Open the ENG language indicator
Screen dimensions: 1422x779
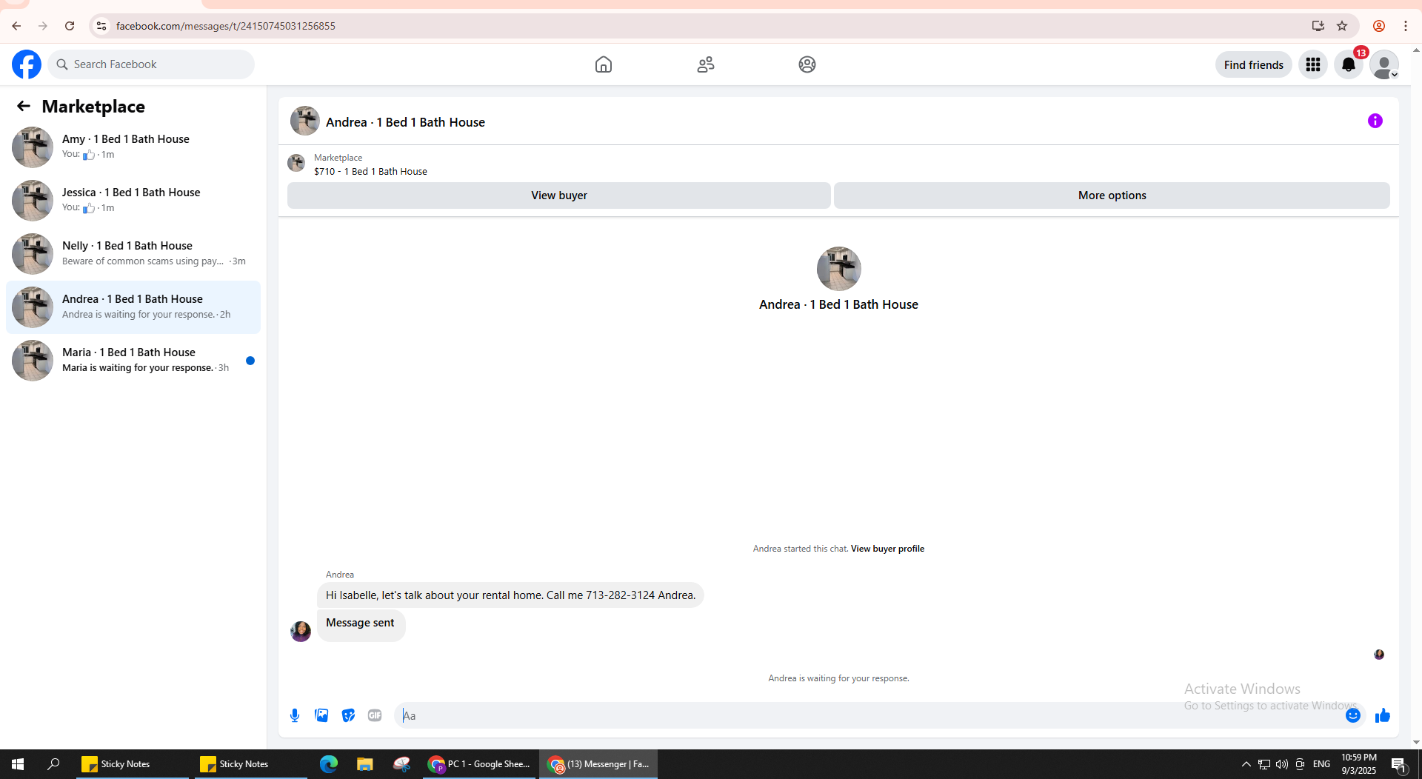coord(1321,764)
